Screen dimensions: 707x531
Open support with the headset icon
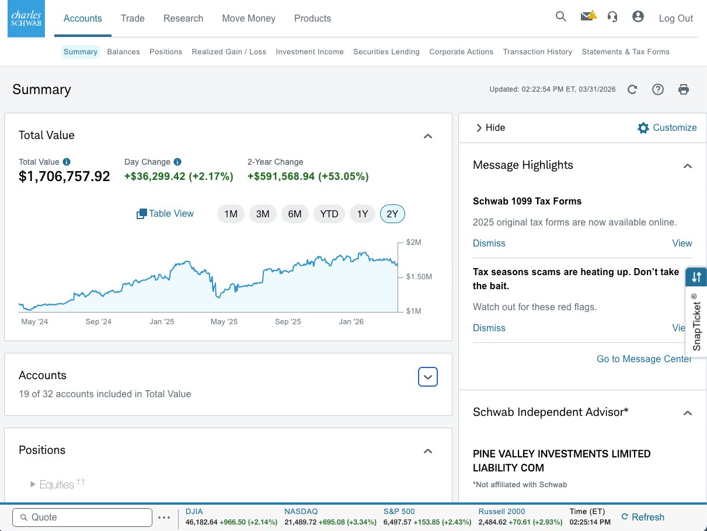point(612,17)
